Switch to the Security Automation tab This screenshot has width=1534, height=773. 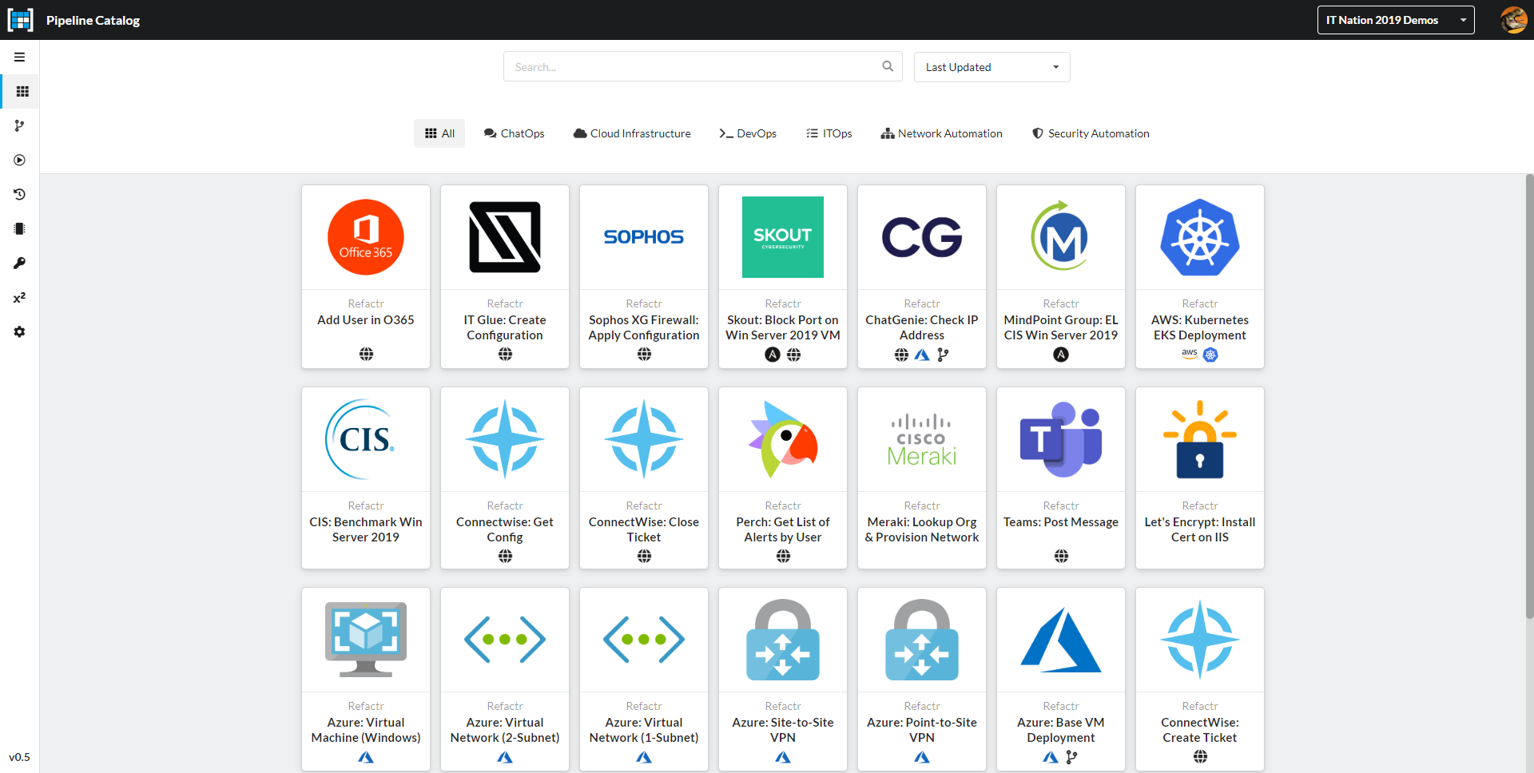[1091, 133]
